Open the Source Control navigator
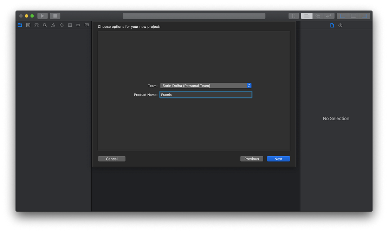 point(28,25)
